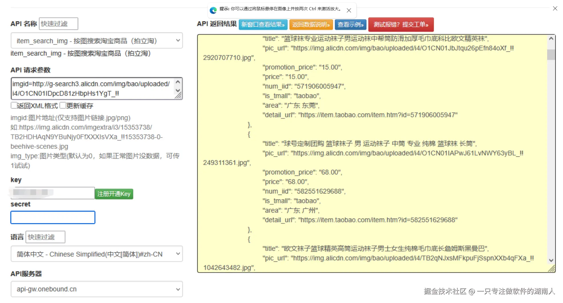Click the title line starting 球号定制团购
Image resolution: width=563 pixels, height=303 pixels.
coord(370,143)
